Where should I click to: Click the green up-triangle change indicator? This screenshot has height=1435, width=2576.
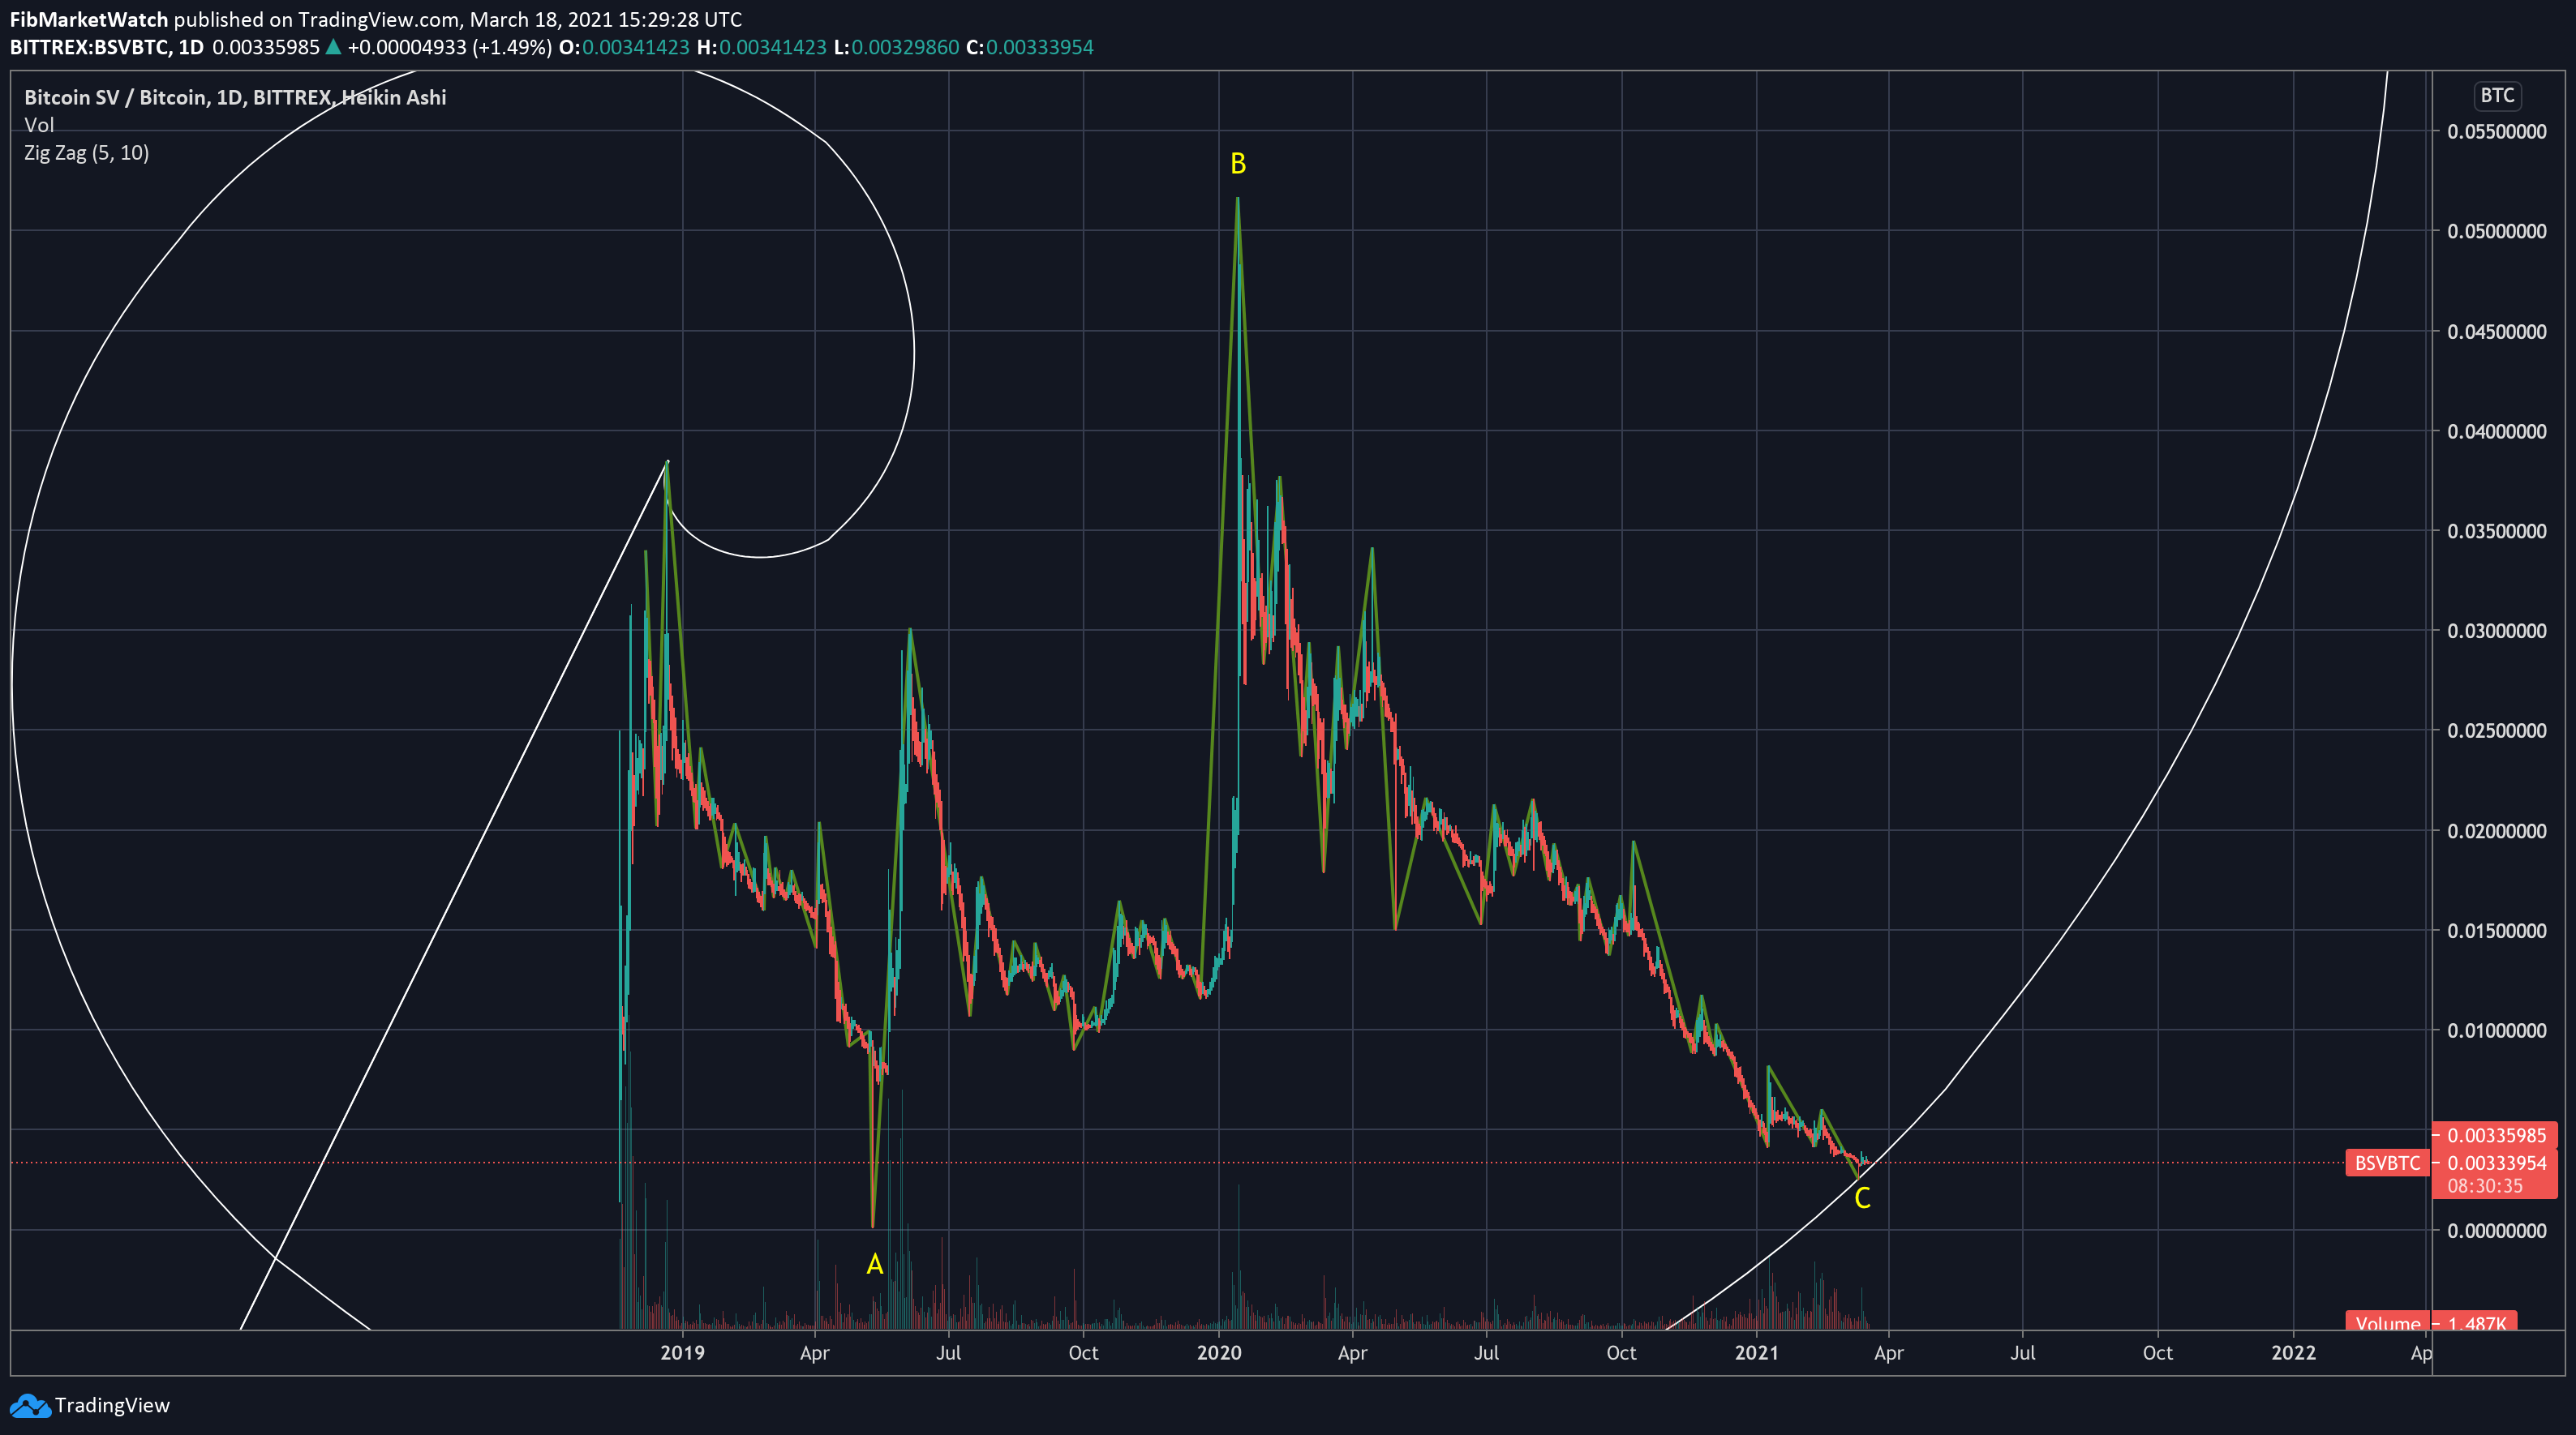tap(333, 47)
